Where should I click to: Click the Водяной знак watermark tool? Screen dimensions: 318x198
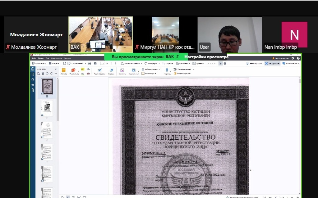(x=134, y=71)
